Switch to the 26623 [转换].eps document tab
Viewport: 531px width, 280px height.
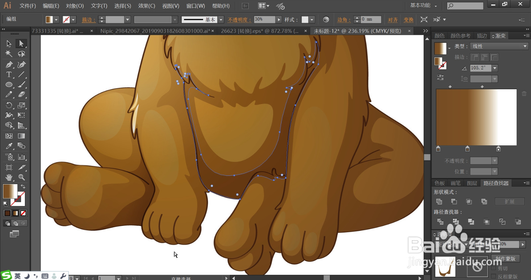point(260,31)
